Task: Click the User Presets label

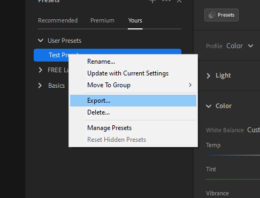Action: 64,41
